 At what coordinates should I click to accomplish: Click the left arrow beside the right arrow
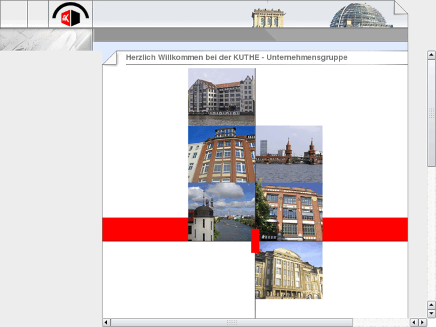(414, 323)
